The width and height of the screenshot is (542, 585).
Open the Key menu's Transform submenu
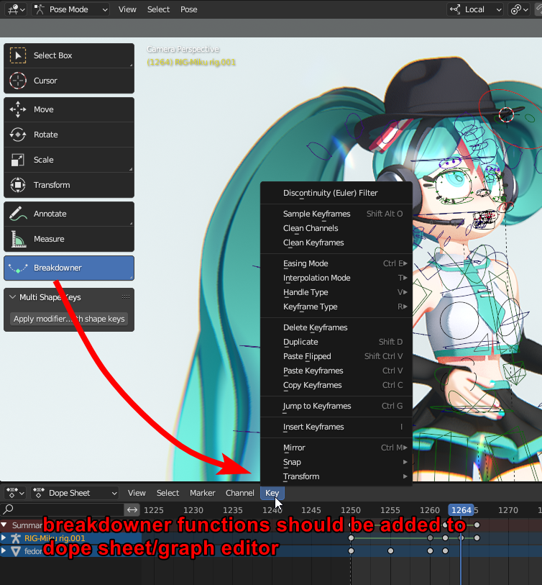click(336, 476)
